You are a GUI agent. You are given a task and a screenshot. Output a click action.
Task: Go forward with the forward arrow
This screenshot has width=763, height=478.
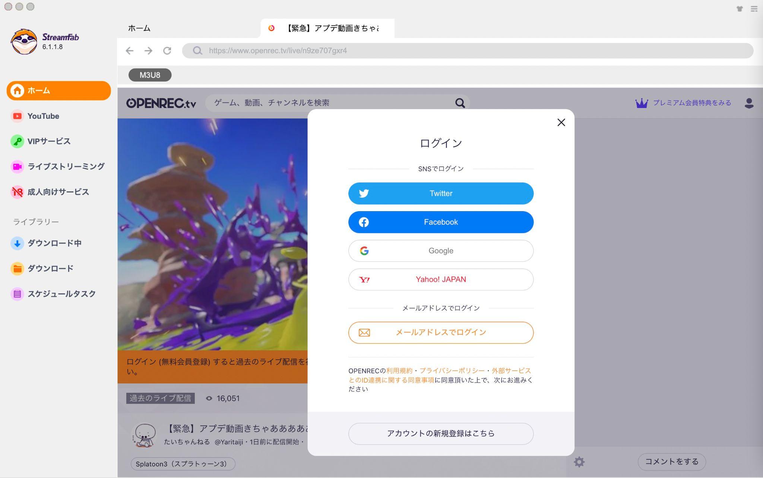(148, 51)
